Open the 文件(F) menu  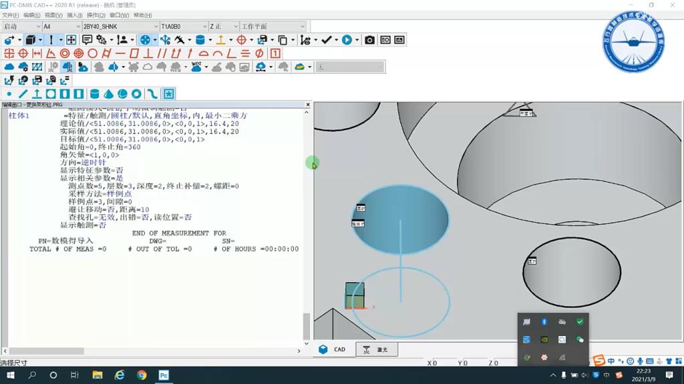click(11, 15)
